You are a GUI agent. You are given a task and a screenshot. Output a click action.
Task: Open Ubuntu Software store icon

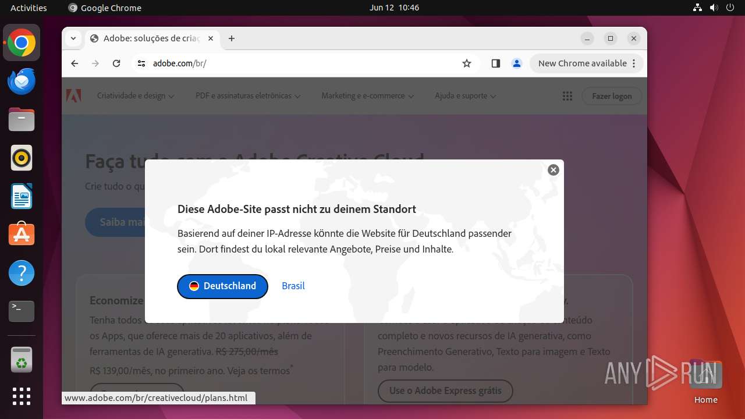point(22,235)
